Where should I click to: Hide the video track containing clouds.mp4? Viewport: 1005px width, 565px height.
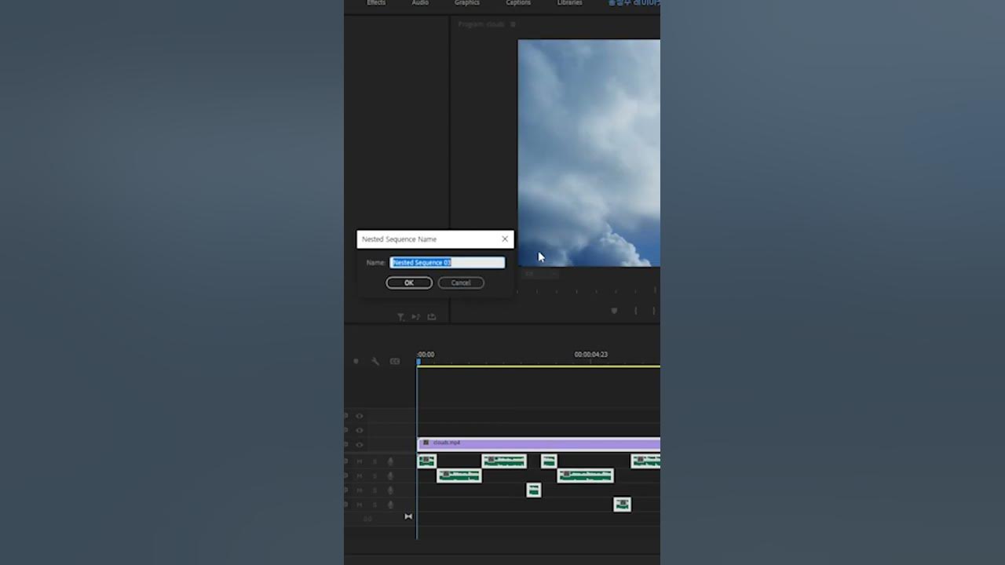(360, 445)
